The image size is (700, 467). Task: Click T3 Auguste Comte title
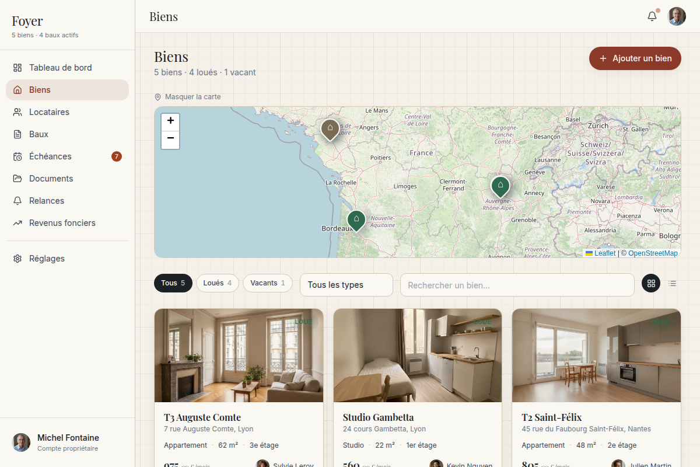coord(202,417)
